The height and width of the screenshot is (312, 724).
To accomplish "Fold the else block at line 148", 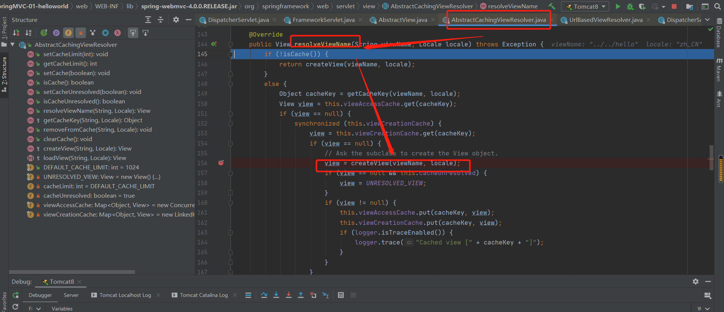I will click(x=231, y=84).
